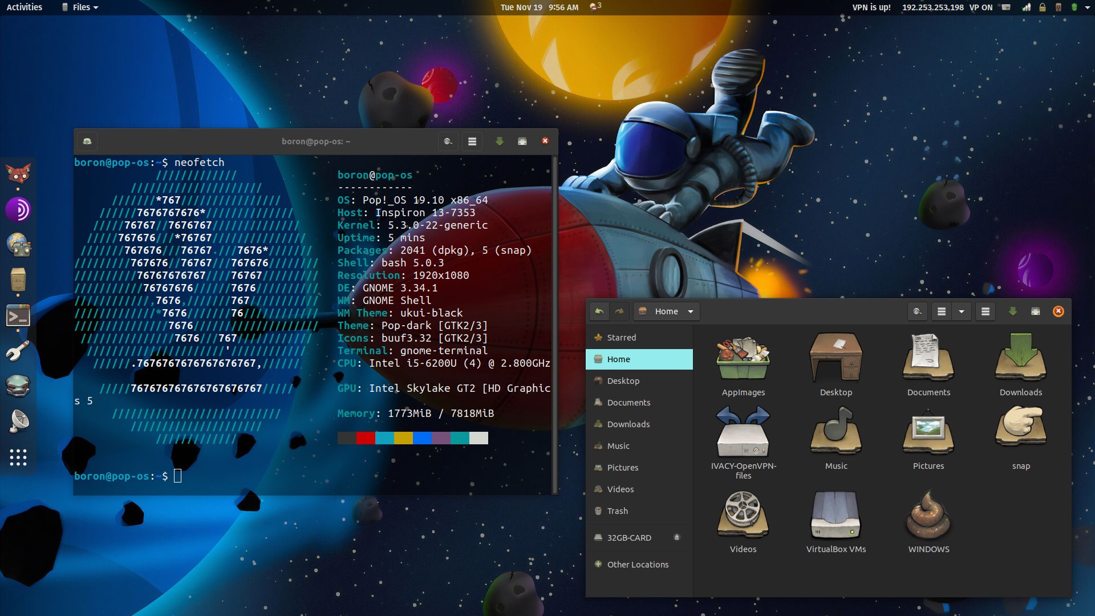The width and height of the screenshot is (1095, 616).
Task: Select Starred in the Files sidebar
Action: pos(621,338)
